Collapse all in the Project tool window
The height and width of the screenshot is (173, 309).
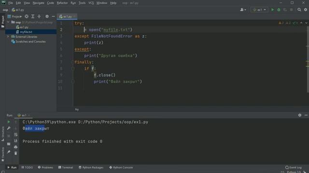[39, 16]
